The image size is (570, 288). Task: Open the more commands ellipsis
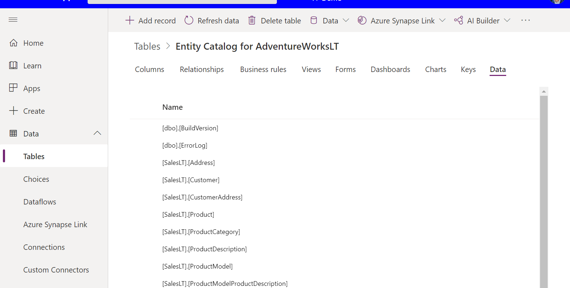pyautogui.click(x=525, y=20)
